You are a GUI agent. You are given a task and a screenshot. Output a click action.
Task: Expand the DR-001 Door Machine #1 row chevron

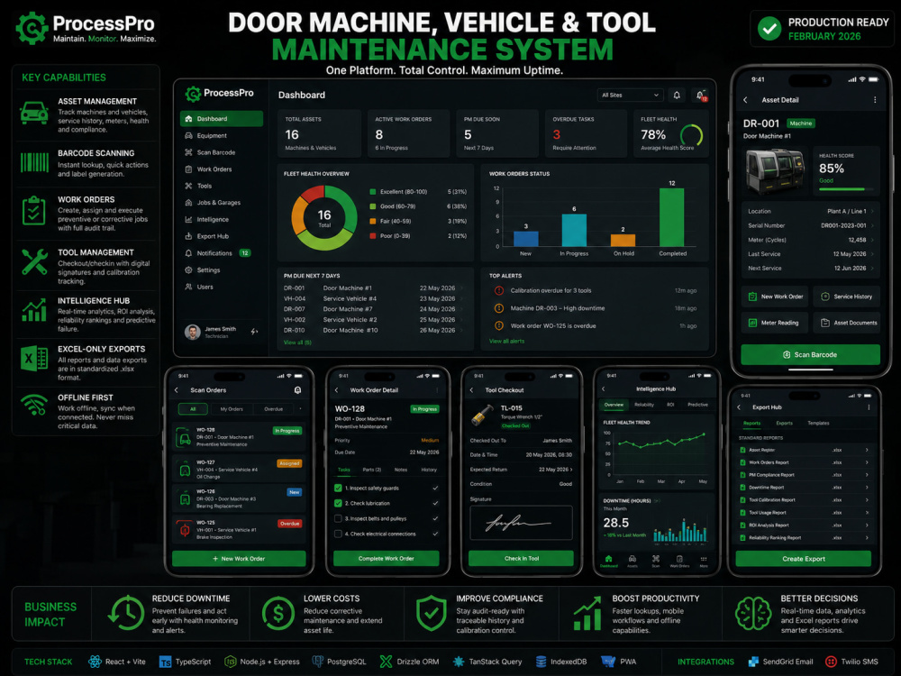pyautogui.click(x=461, y=288)
